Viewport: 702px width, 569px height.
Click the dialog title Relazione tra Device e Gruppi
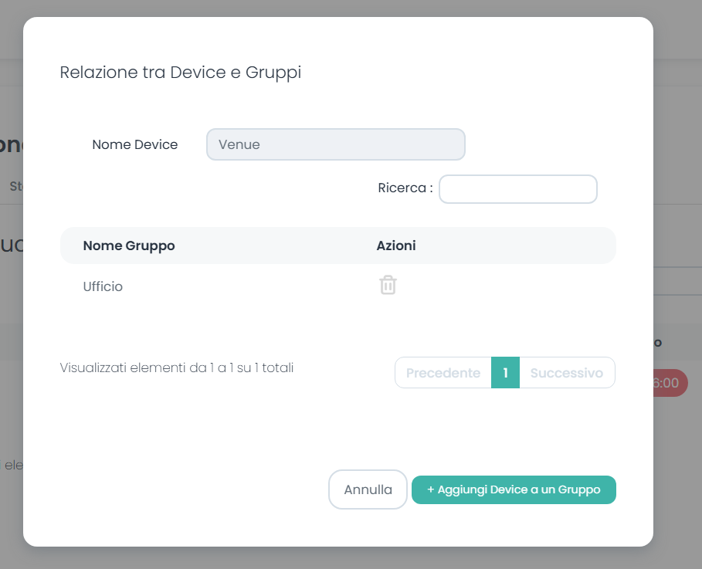click(179, 72)
